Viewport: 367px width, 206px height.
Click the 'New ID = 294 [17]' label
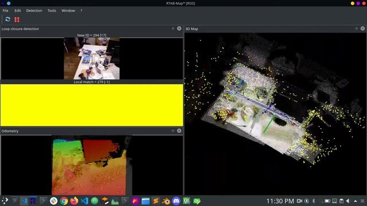[92, 35]
